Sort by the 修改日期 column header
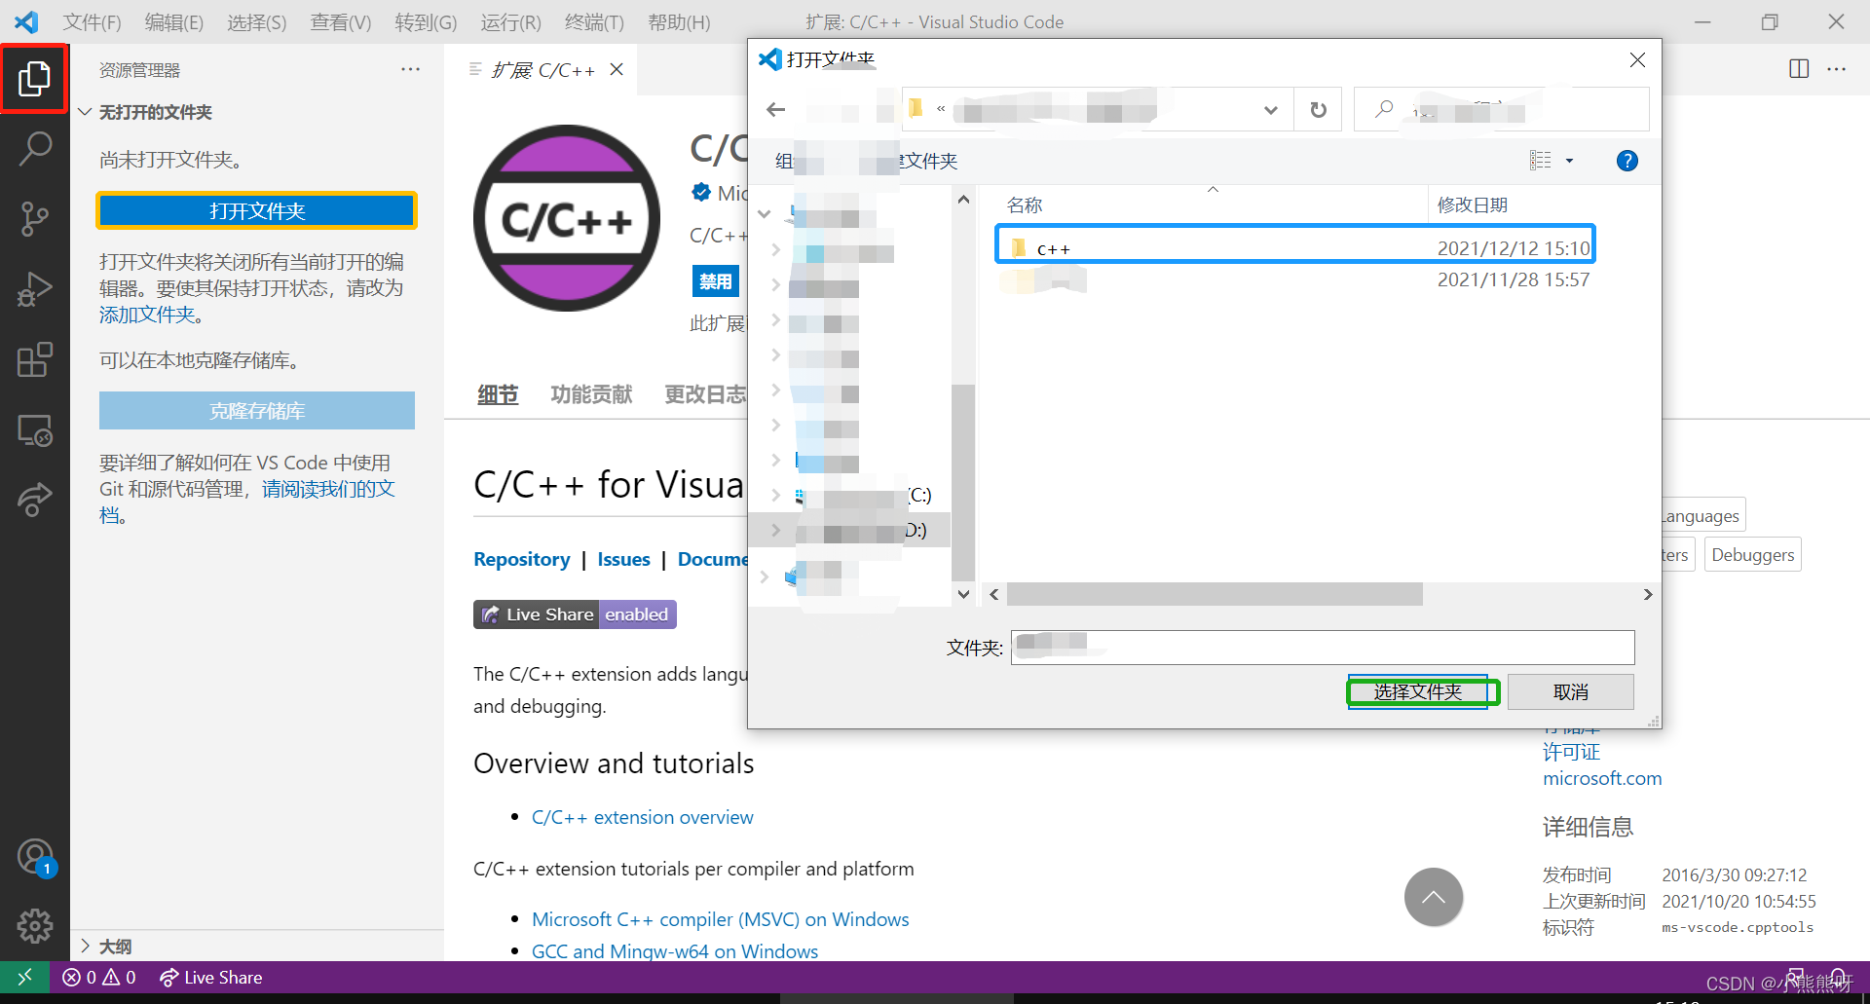Image resolution: width=1870 pixels, height=1004 pixels. click(1472, 205)
